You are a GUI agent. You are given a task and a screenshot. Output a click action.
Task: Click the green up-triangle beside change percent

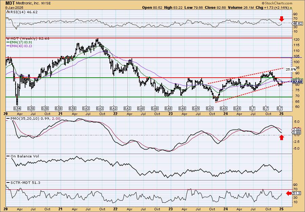click(291, 8)
